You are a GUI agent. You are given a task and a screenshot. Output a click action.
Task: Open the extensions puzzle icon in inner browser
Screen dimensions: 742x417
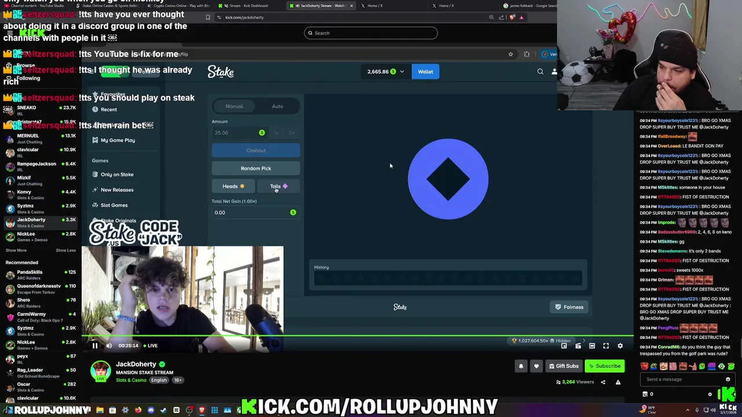[527, 54]
